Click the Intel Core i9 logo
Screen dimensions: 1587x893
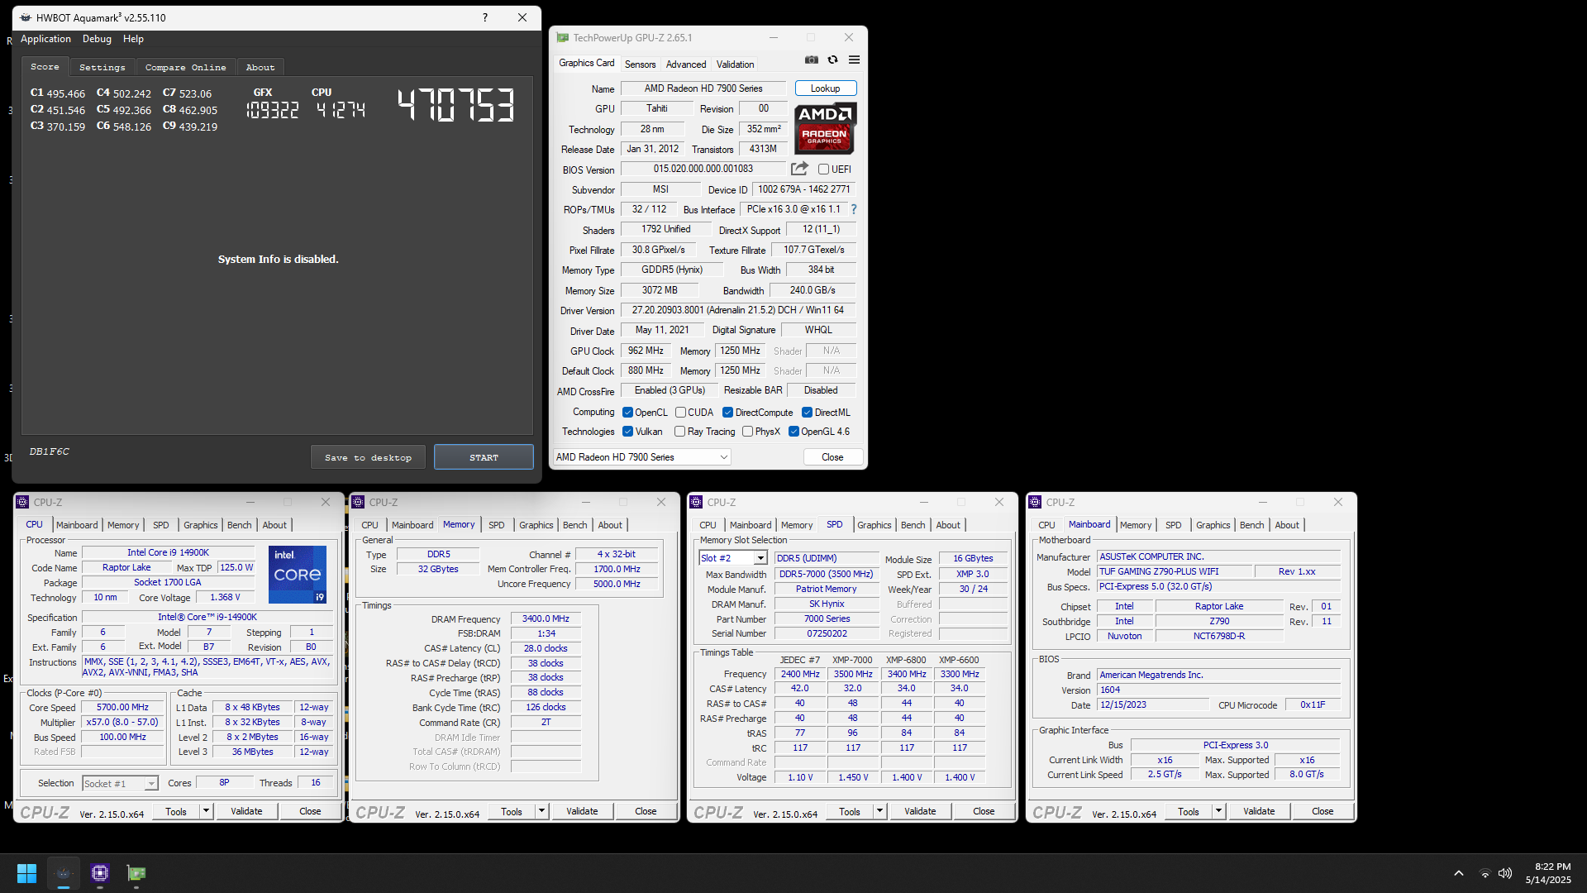pos(298,574)
